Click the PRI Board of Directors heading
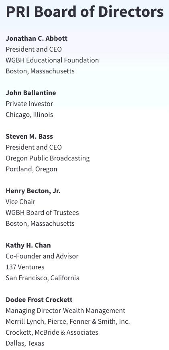The height and width of the screenshot is (350, 169). tap(85, 12)
